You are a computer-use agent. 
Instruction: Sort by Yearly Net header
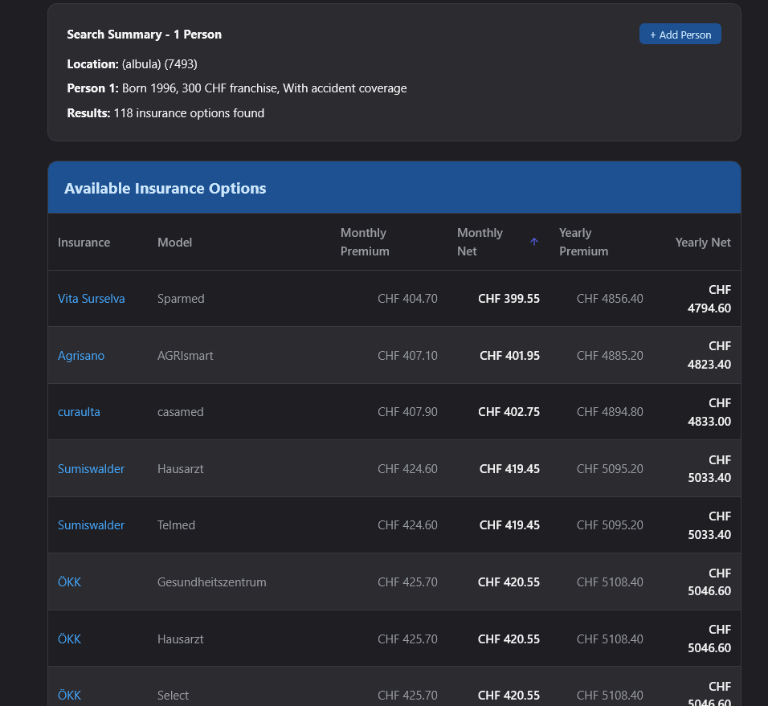(702, 242)
